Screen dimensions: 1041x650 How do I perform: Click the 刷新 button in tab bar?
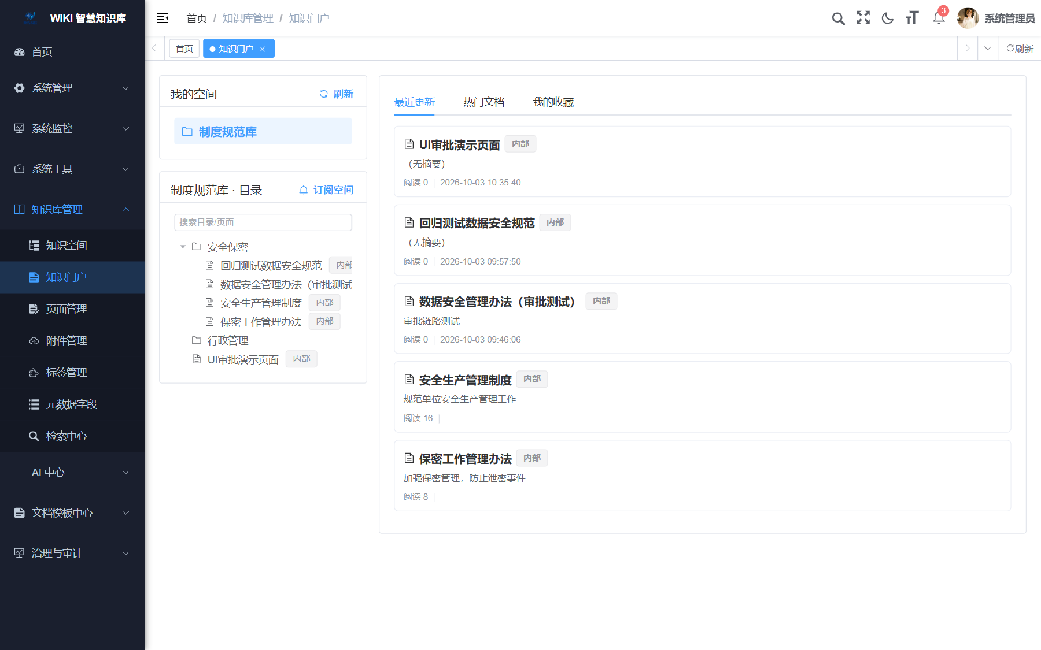[x=1020, y=49]
